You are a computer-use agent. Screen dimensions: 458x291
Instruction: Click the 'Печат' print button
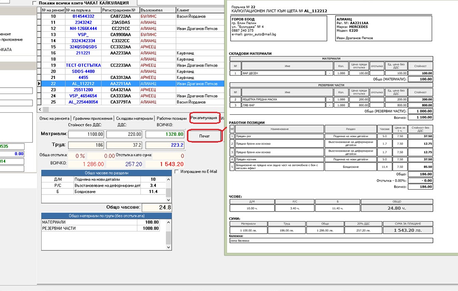pos(204,136)
